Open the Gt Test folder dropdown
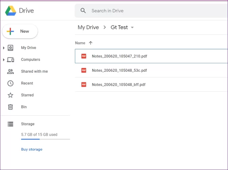Viewport: 228px width, 170px height. pos(132,28)
